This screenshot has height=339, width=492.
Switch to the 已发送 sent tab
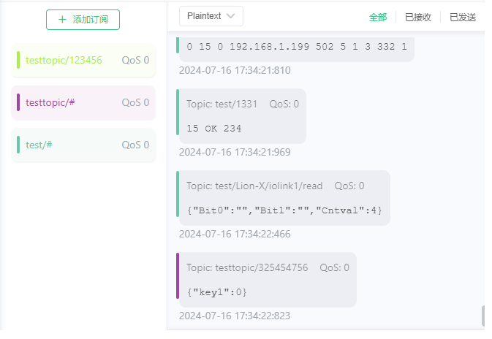click(x=463, y=18)
